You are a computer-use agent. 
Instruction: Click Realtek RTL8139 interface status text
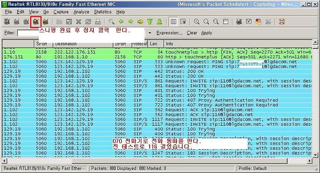pos(44,169)
